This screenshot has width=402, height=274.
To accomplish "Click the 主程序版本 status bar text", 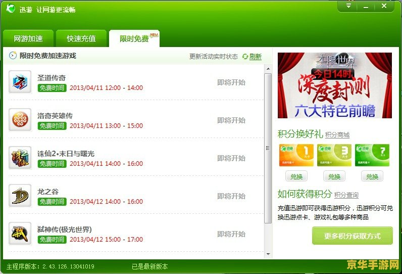I will pyautogui.click(x=51, y=266).
